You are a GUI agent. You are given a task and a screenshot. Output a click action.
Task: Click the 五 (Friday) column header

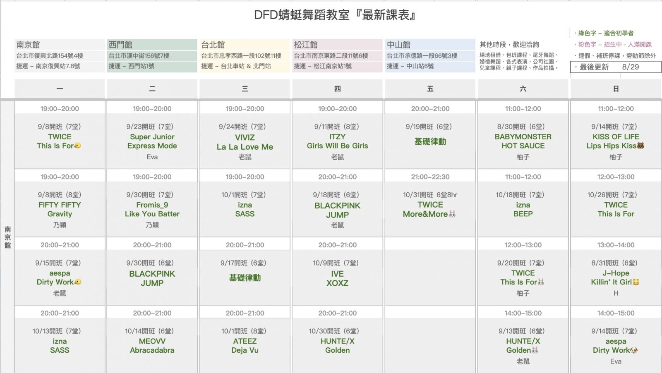point(430,89)
